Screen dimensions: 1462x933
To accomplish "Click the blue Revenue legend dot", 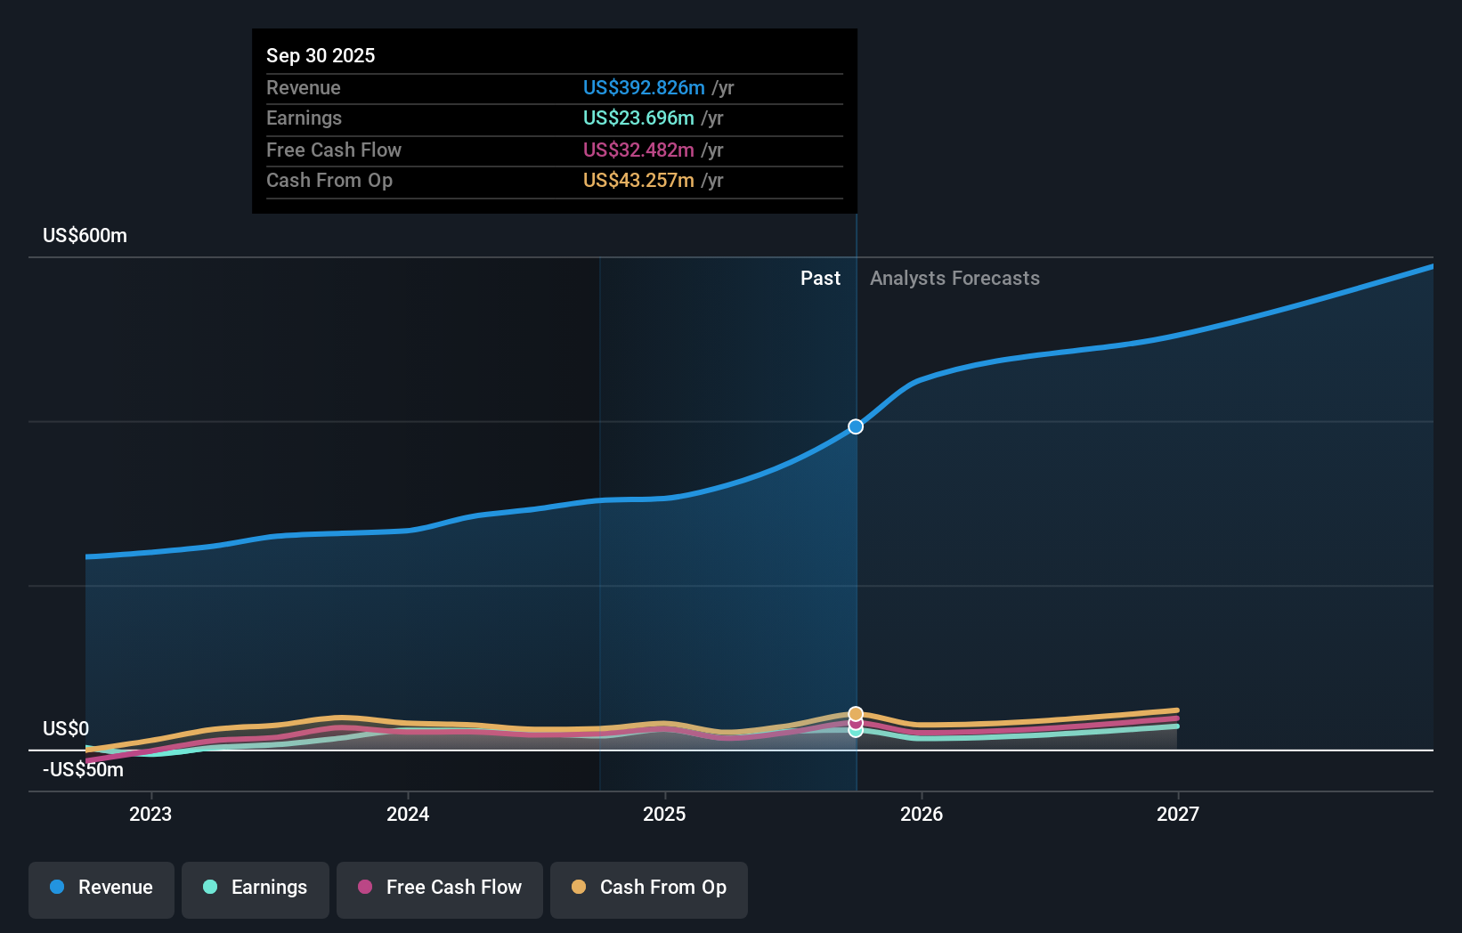I will click(x=56, y=888).
